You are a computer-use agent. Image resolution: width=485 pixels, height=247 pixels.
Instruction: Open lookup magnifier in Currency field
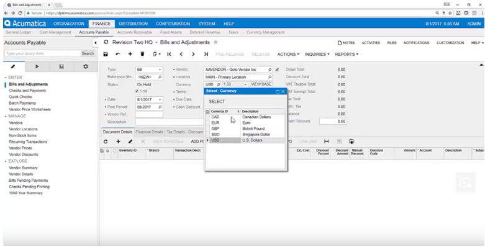tap(219, 84)
